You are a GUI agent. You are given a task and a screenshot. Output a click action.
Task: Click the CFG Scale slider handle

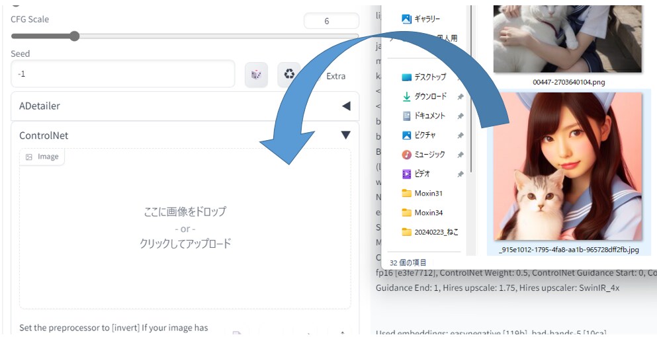(x=74, y=36)
